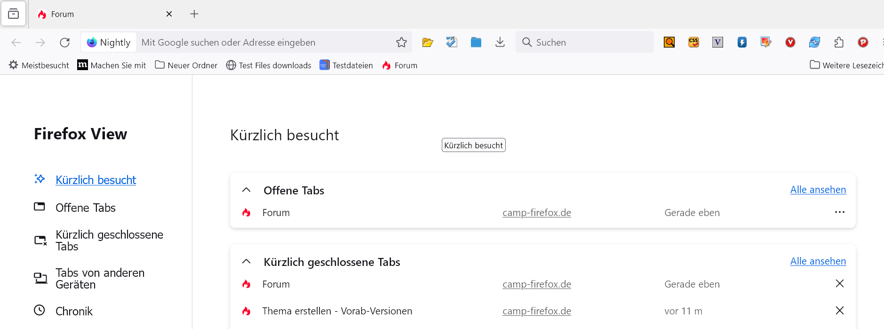This screenshot has width=884, height=329.
Task: Open the Downloads panel arrow icon
Action: coord(500,42)
